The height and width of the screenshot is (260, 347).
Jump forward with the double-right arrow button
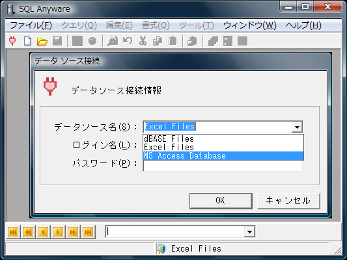pos(73,232)
